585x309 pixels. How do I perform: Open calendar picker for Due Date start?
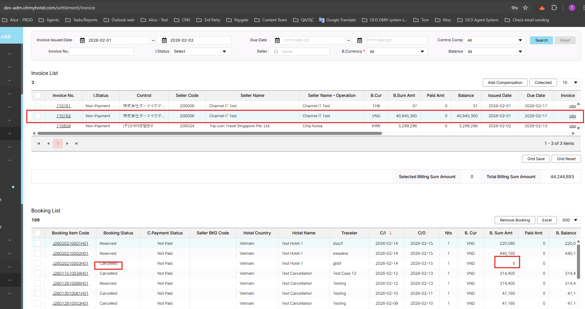(x=277, y=40)
